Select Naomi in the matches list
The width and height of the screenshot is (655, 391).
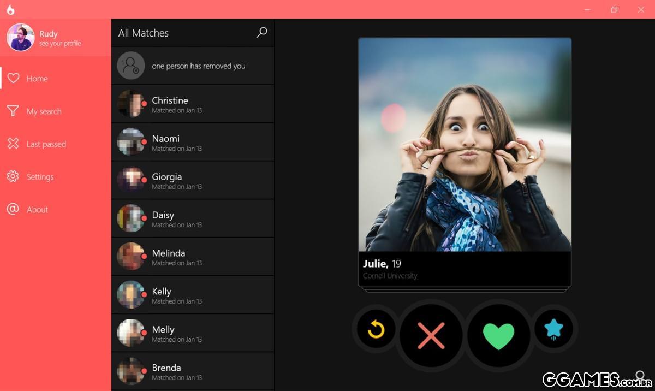point(192,142)
